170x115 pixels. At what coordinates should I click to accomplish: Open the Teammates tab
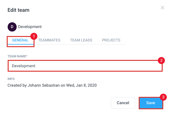pyautogui.click(x=49, y=40)
